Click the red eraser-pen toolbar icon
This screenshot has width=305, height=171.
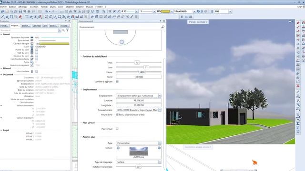tap(20, 17)
